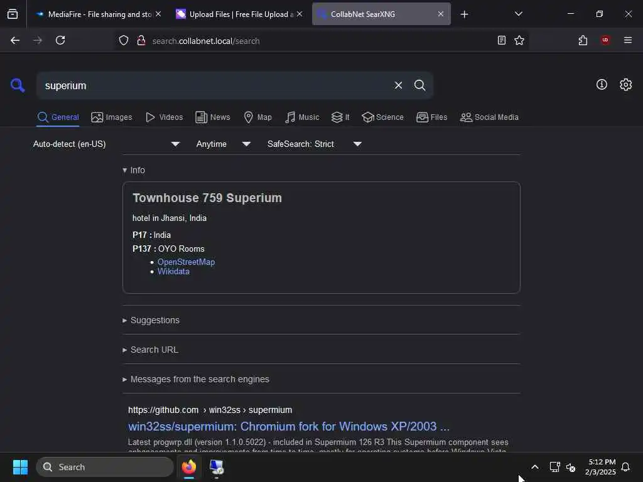Select the It search category

tap(340, 117)
